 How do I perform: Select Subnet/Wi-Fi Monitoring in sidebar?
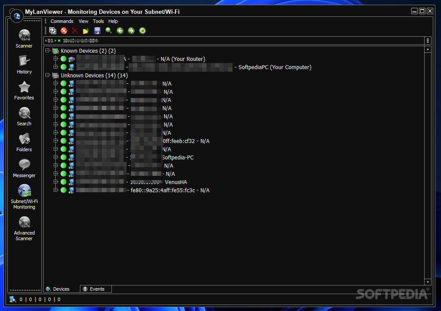tap(24, 197)
